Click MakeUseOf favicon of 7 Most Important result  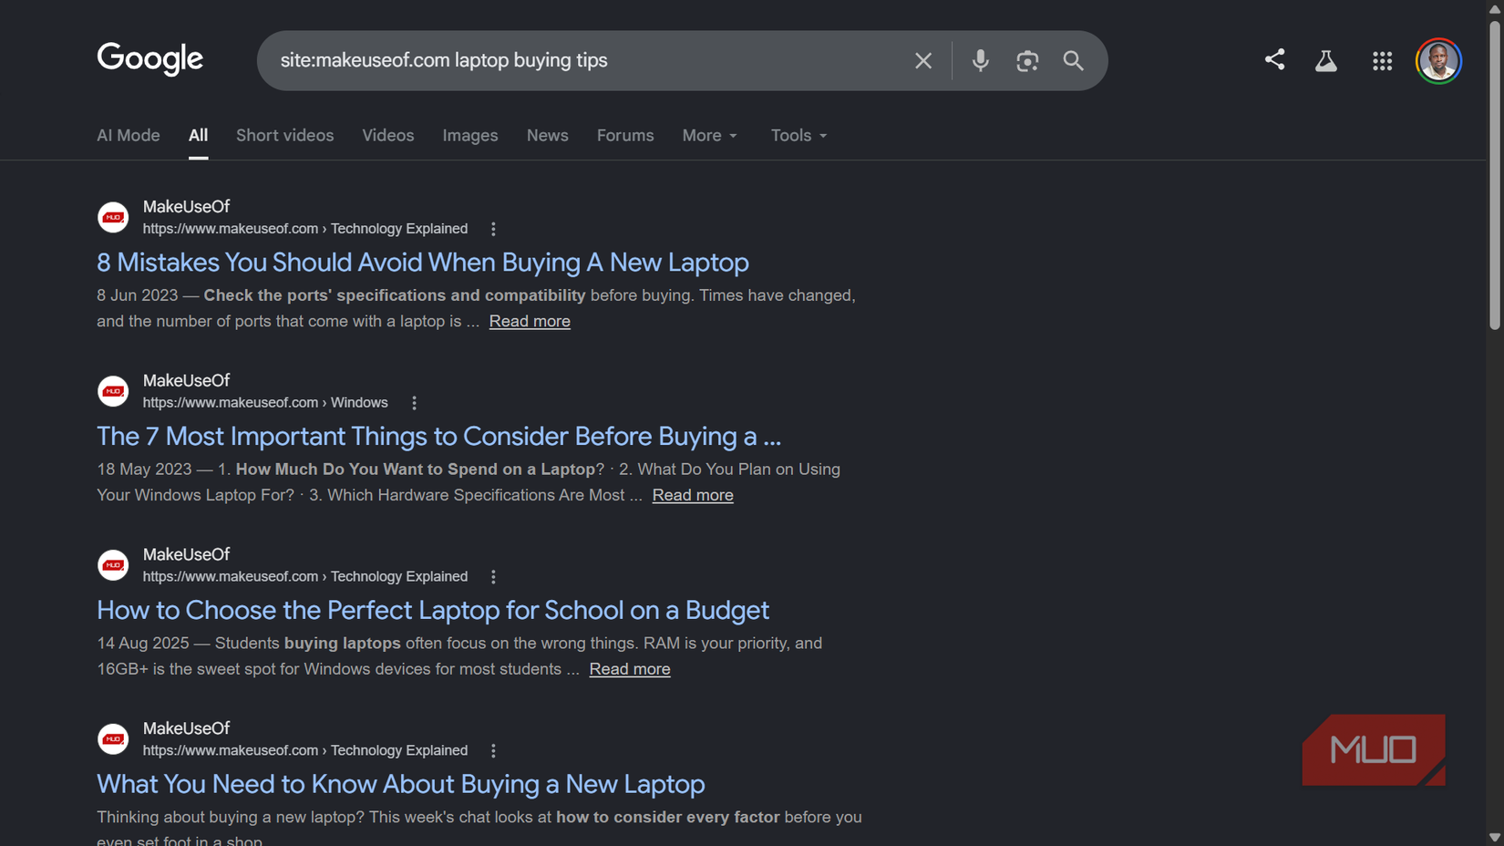pyautogui.click(x=113, y=391)
